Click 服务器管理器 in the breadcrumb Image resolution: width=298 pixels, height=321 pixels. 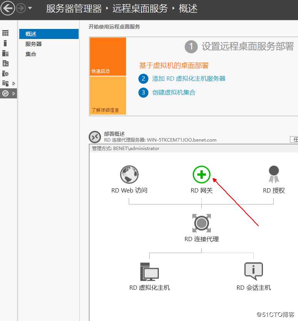[74, 8]
